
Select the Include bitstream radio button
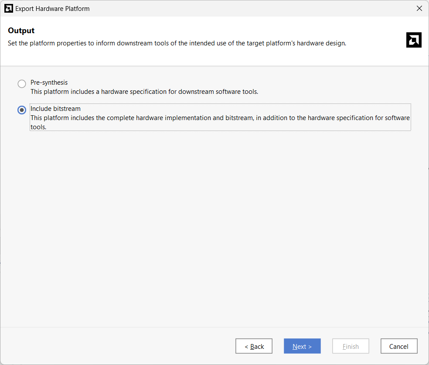(22, 110)
